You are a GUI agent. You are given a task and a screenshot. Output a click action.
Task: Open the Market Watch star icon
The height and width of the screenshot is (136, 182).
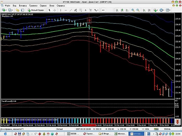pos(17,10)
